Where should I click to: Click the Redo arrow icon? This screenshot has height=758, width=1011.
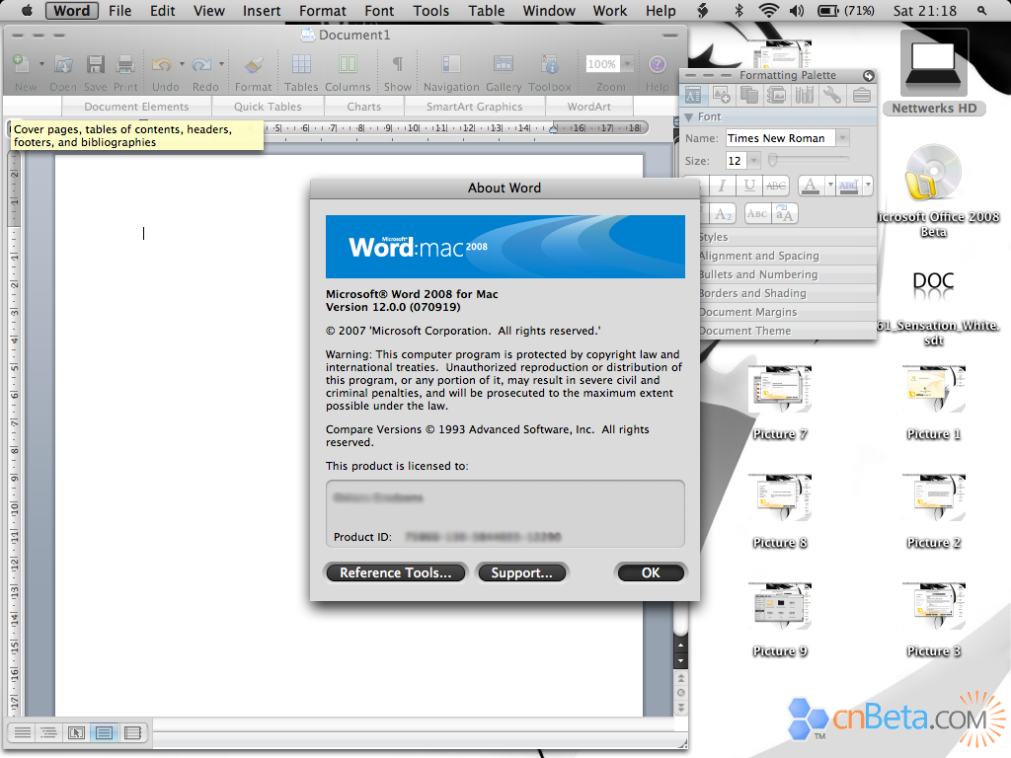(x=201, y=64)
